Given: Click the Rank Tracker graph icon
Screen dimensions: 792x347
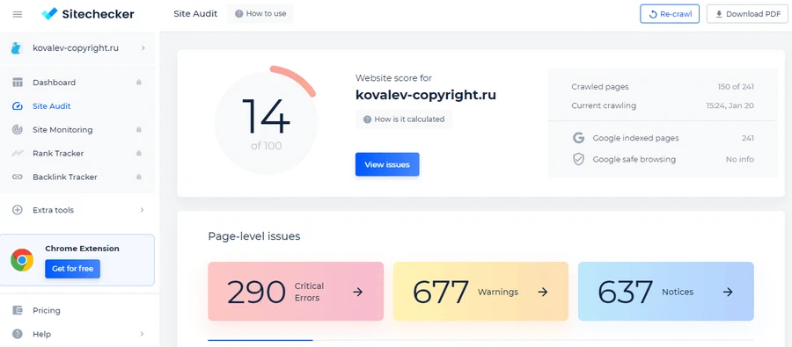Looking at the screenshot, I should click(18, 154).
